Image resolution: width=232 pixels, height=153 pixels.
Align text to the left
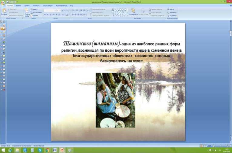[x=73, y=15]
